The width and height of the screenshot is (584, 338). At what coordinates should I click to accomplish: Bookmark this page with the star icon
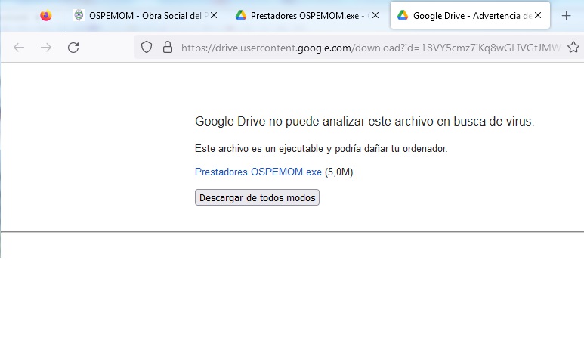pyautogui.click(x=573, y=48)
